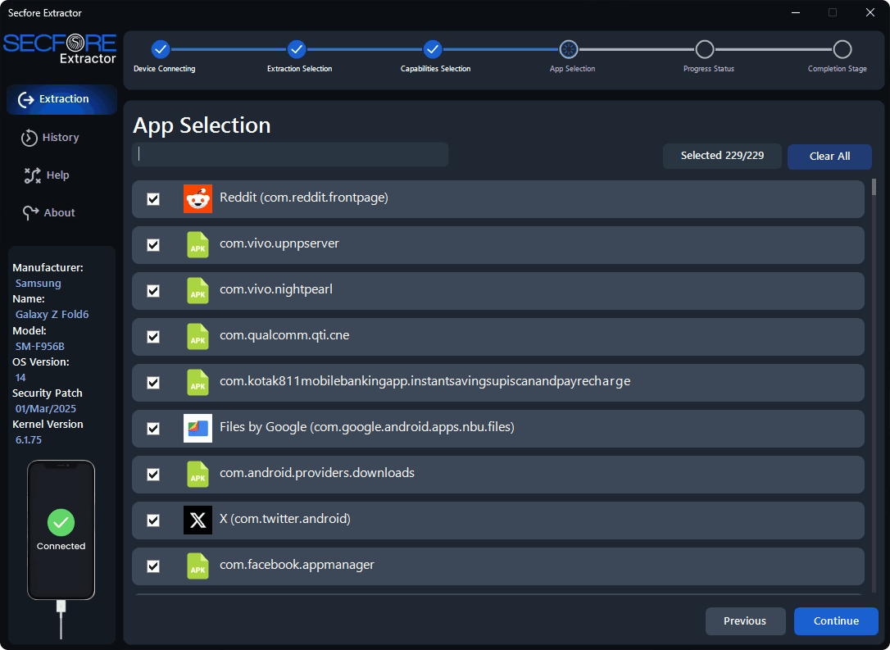Click the Secfore Extractor logo
Image resolution: width=890 pixels, height=650 pixels.
click(x=60, y=49)
